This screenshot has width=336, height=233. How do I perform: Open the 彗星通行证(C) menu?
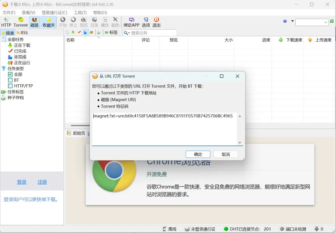point(54,12)
